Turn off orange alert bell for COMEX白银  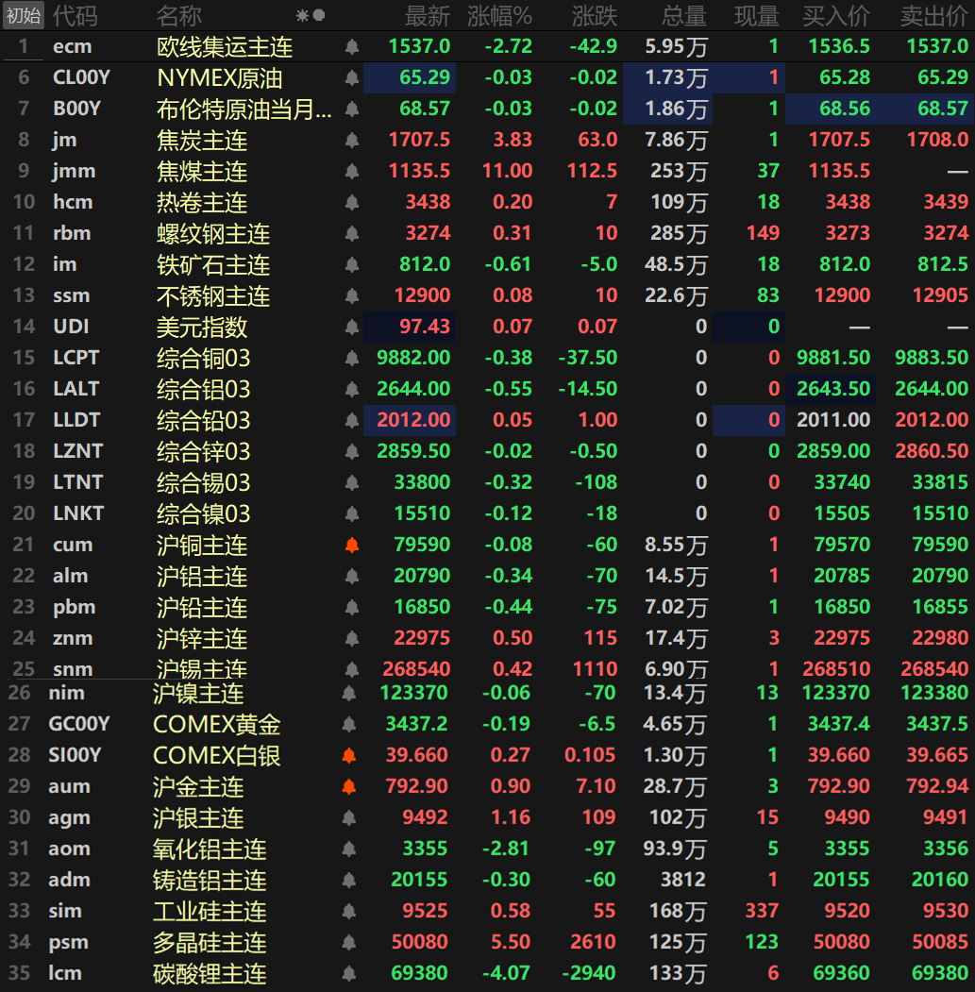(x=349, y=756)
